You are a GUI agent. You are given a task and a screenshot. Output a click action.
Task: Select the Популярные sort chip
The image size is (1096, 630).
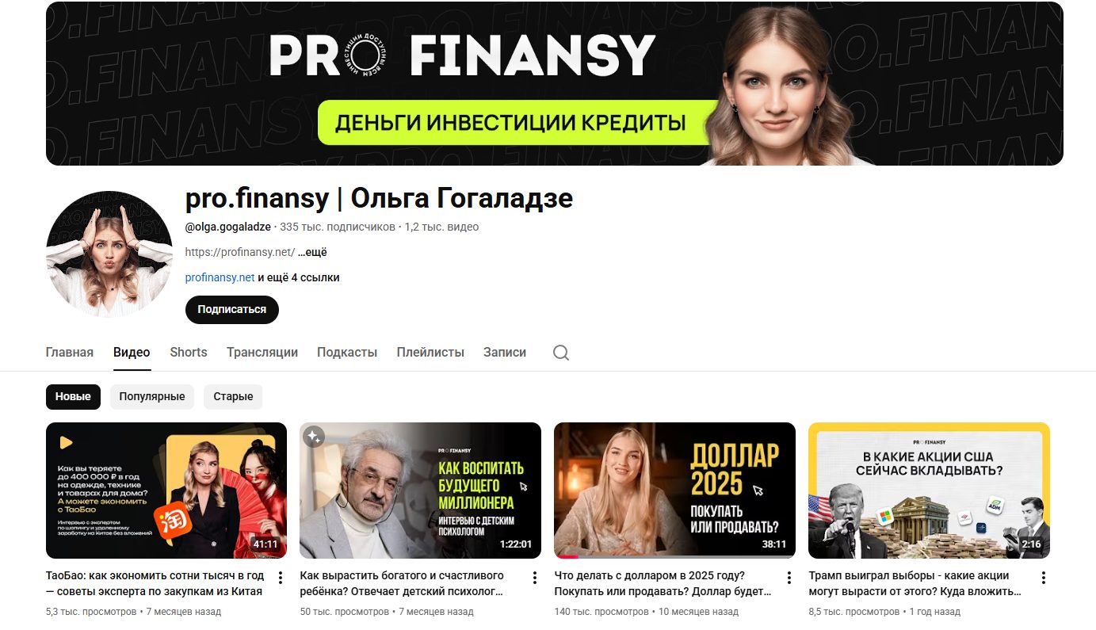(152, 396)
